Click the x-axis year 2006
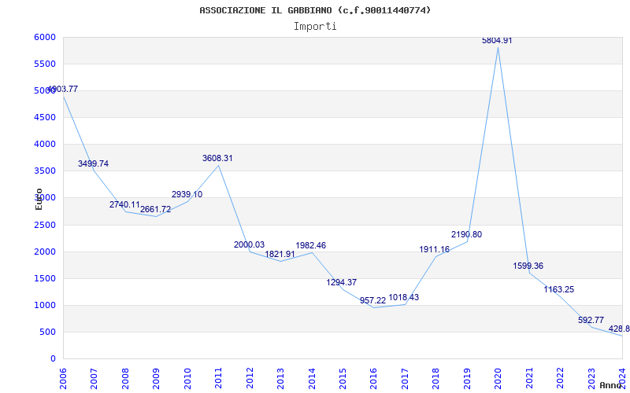 (x=64, y=378)
